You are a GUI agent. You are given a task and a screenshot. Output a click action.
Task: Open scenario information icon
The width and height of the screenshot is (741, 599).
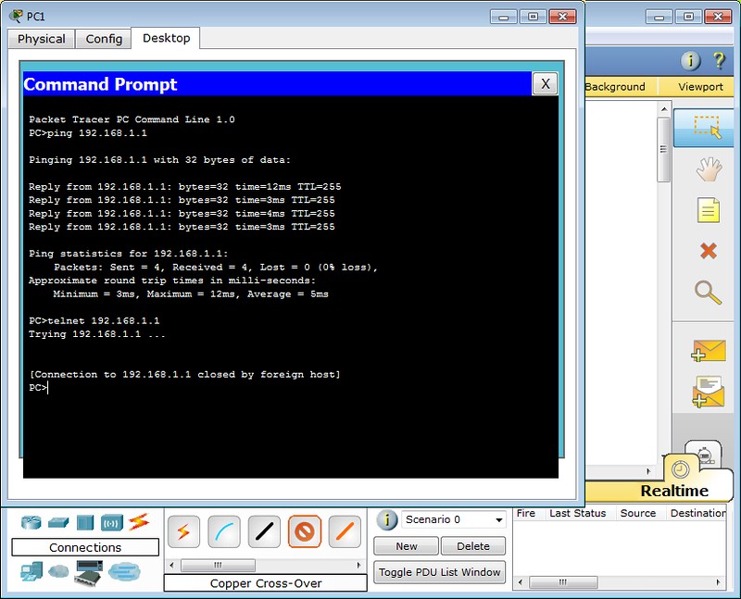point(387,520)
